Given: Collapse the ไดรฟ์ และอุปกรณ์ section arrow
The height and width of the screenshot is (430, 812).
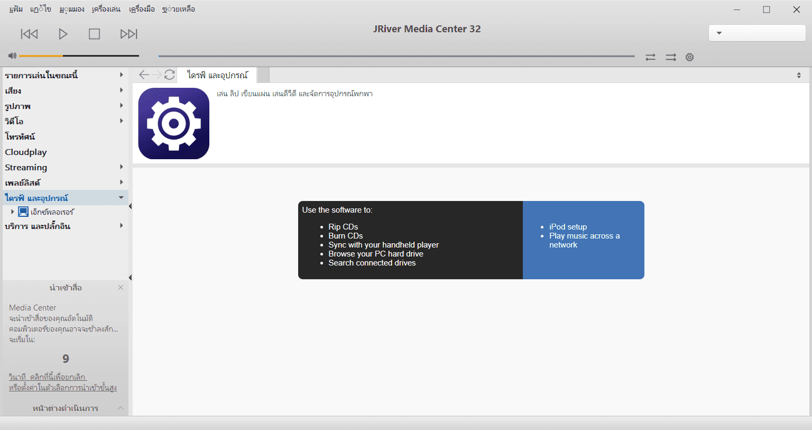Looking at the screenshot, I should click(x=121, y=198).
